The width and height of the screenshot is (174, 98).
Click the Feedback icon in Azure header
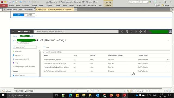pyautogui.click(x=145, y=32)
